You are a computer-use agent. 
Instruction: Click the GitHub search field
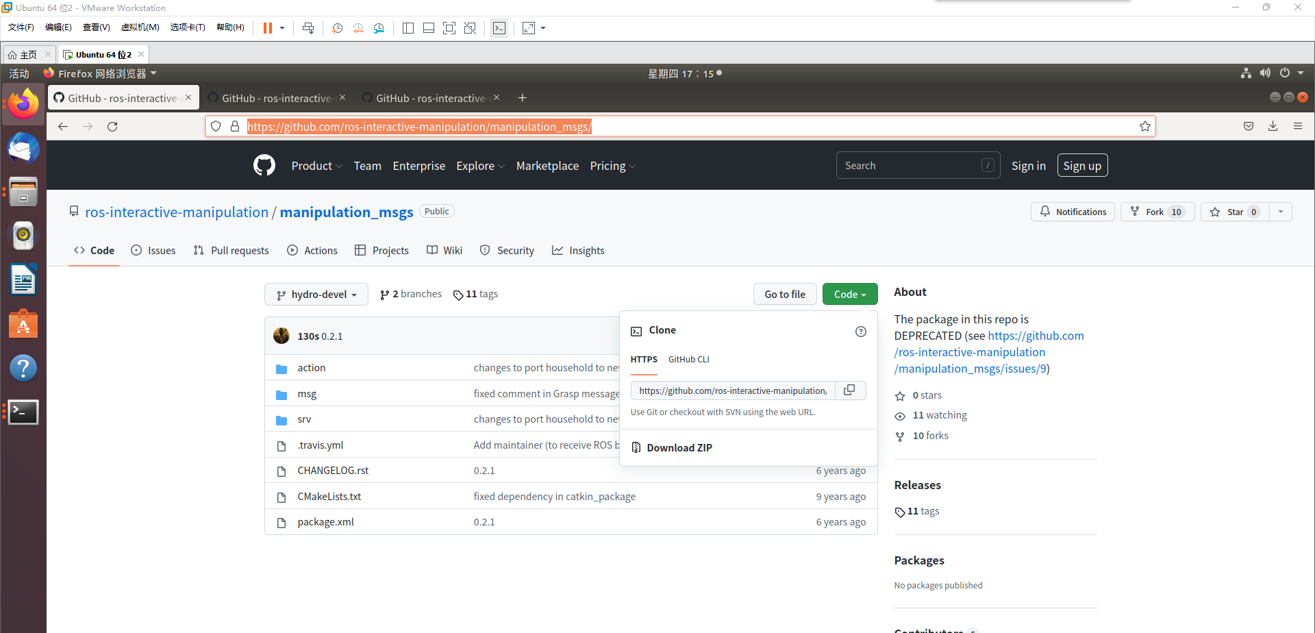coord(918,165)
